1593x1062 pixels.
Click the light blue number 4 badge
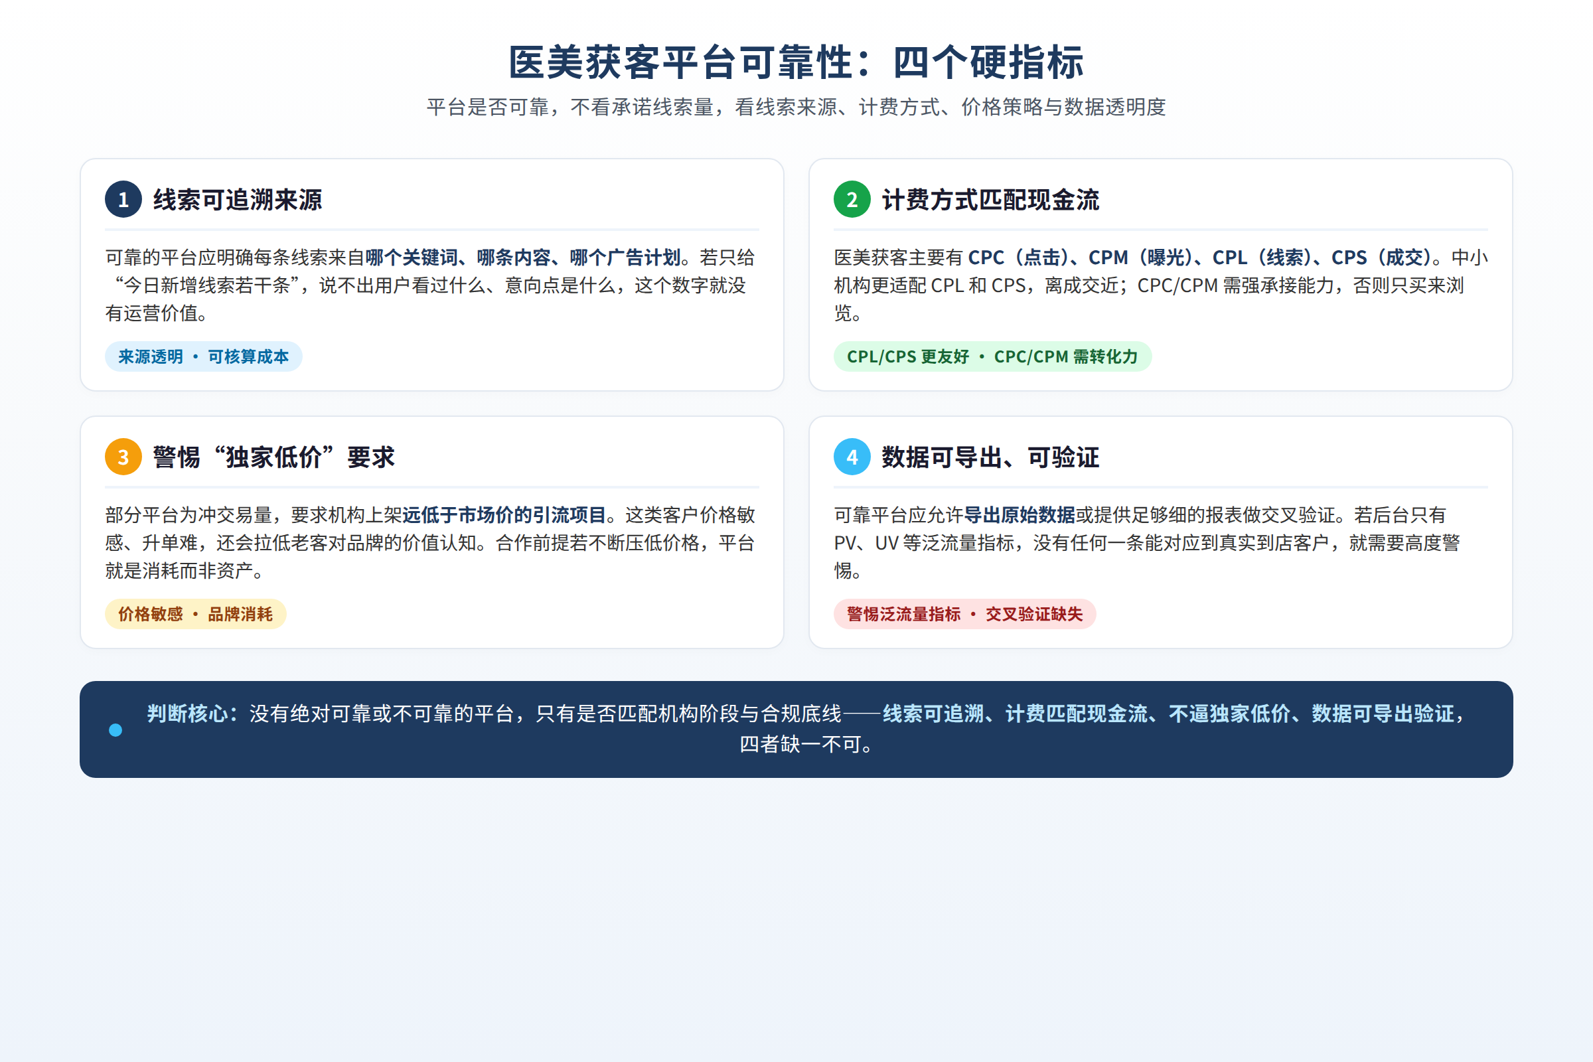coord(852,457)
